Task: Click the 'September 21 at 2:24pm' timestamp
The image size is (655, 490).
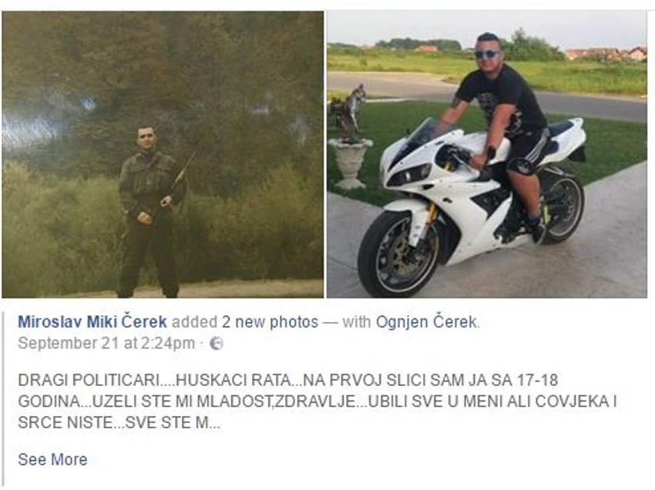Action: 106,344
